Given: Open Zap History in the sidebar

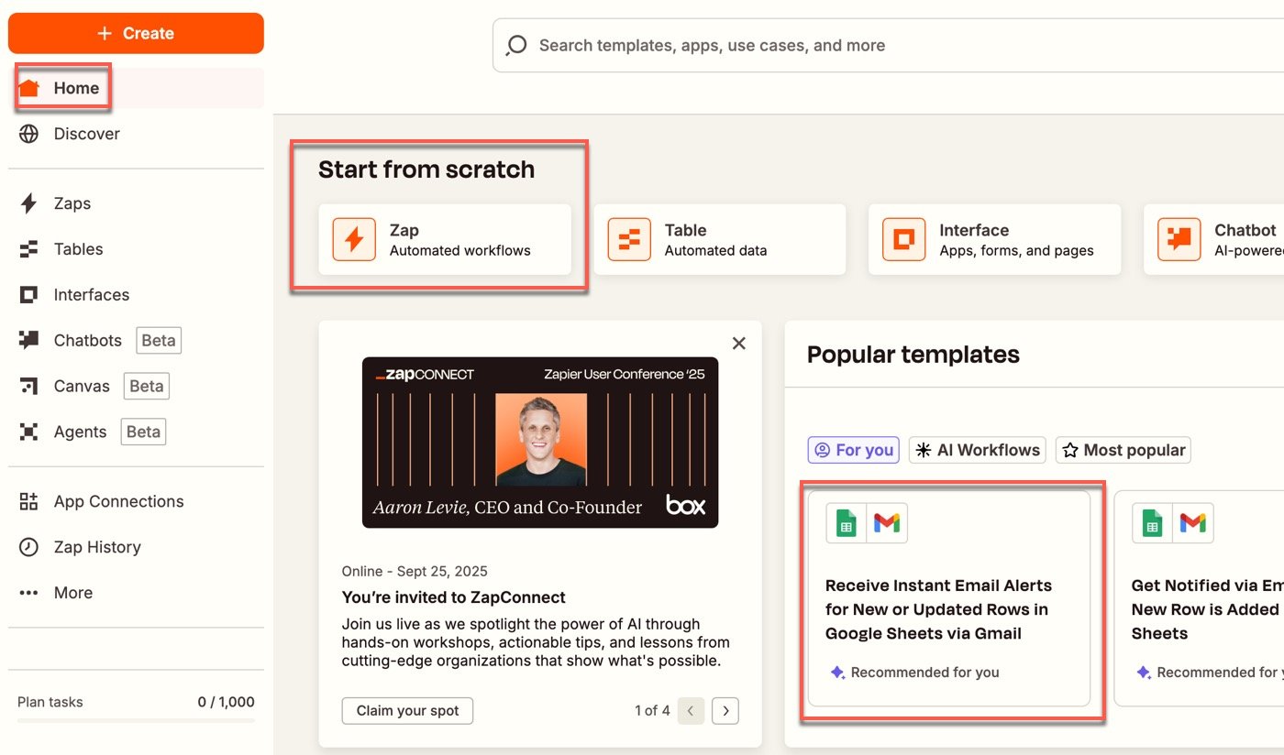Looking at the screenshot, I should [136, 547].
